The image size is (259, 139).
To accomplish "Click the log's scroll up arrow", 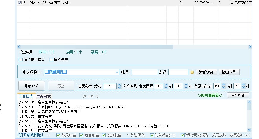I will pyautogui.click(x=249, y=102).
